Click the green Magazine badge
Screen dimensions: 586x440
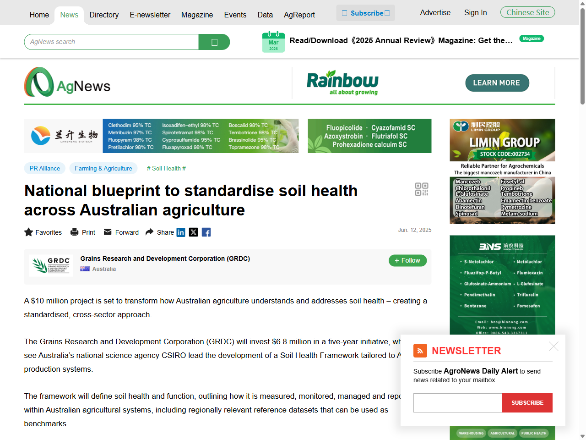(x=532, y=38)
